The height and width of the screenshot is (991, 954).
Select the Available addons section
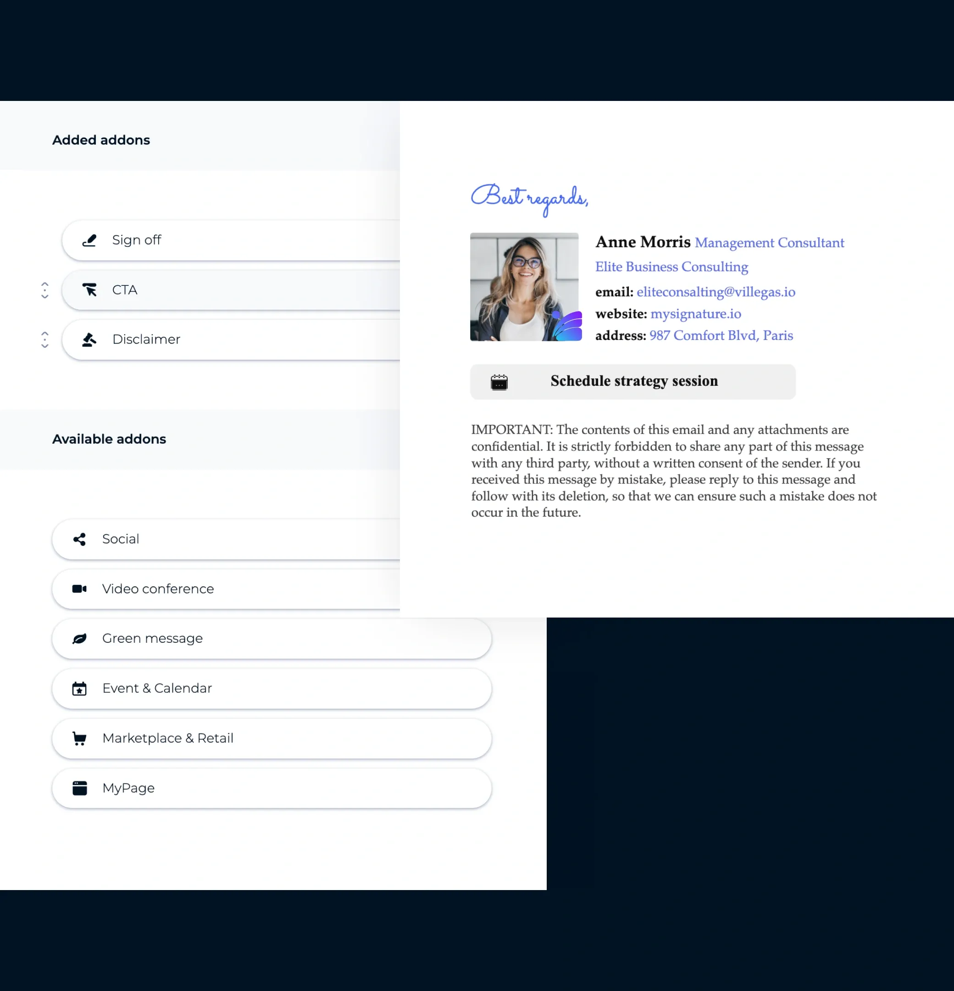pos(110,439)
